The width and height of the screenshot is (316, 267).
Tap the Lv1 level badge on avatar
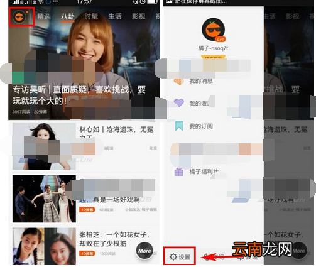coord(221,39)
